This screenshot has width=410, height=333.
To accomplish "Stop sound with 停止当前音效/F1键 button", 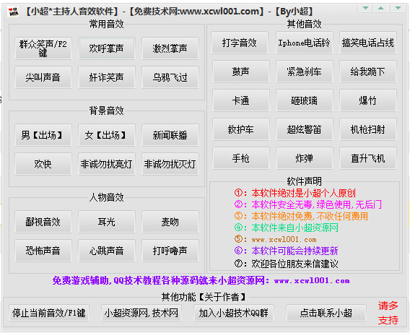I will 49,313.
